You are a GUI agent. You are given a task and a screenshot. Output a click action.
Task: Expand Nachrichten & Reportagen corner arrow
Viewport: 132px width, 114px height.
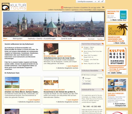click(103, 44)
